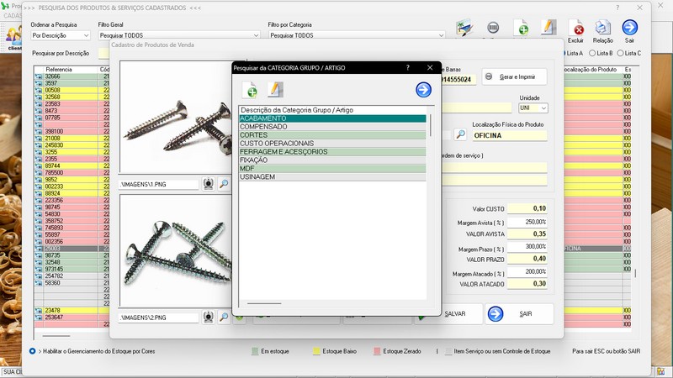This screenshot has width=673, height=378.
Task: Open record icon for reference 98735
Action: click(39, 255)
